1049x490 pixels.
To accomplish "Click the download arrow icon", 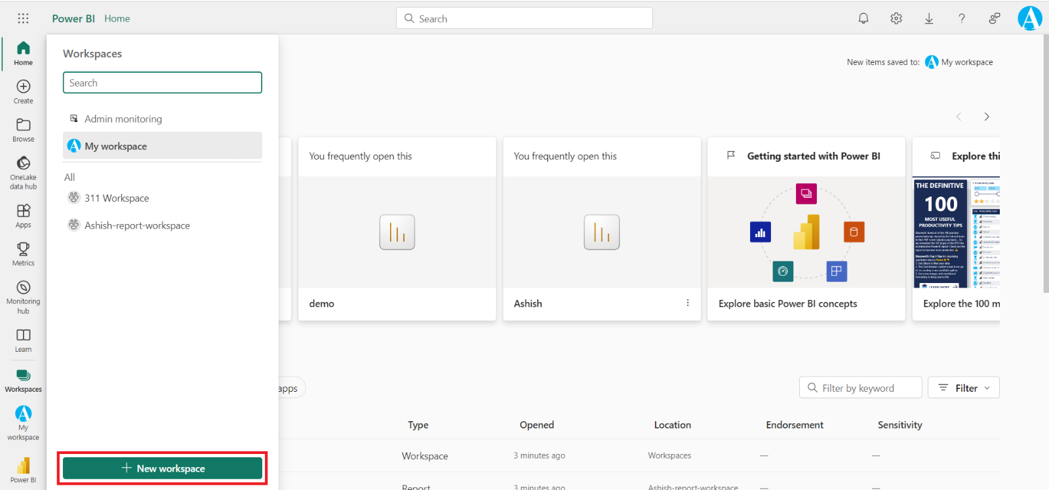I will (929, 18).
